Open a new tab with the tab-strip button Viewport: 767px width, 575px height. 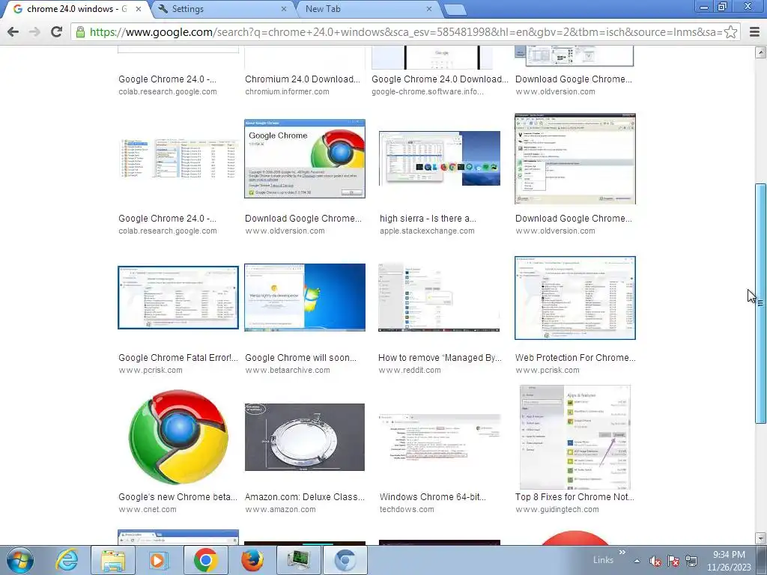(455, 10)
